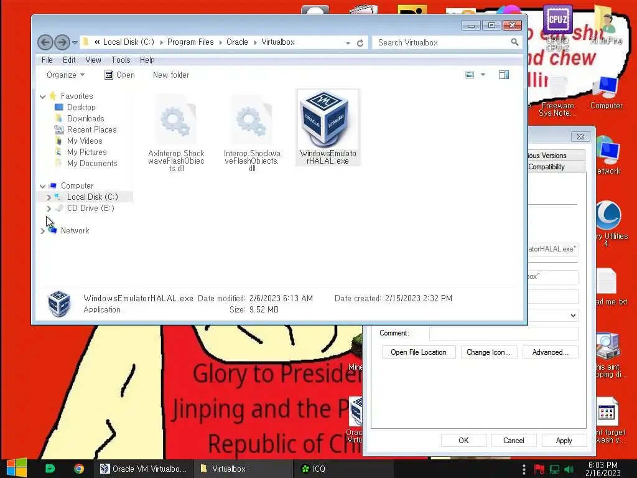Select Interop.ShockwaveFlashObjects.dll file
Screen dimensions: 637x478
(x=252, y=133)
